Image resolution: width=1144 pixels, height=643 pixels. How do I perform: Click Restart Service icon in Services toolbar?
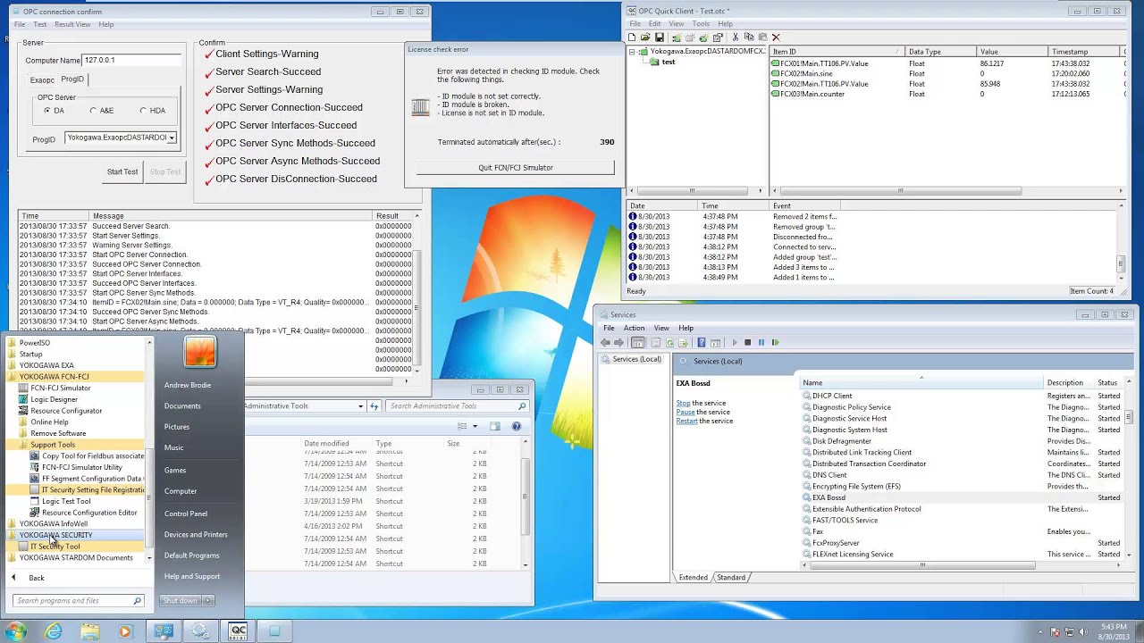coord(775,342)
